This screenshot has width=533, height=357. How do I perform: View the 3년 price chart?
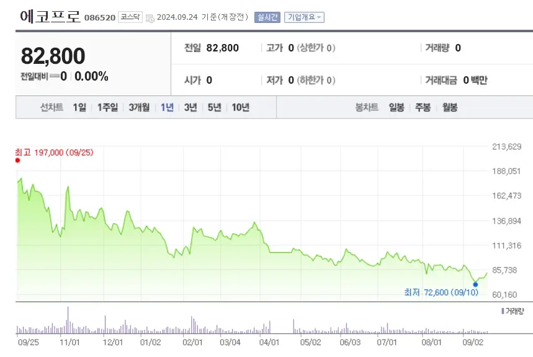coord(190,107)
